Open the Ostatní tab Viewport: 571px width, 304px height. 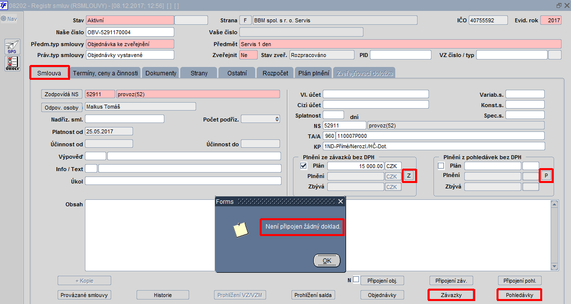coord(237,73)
